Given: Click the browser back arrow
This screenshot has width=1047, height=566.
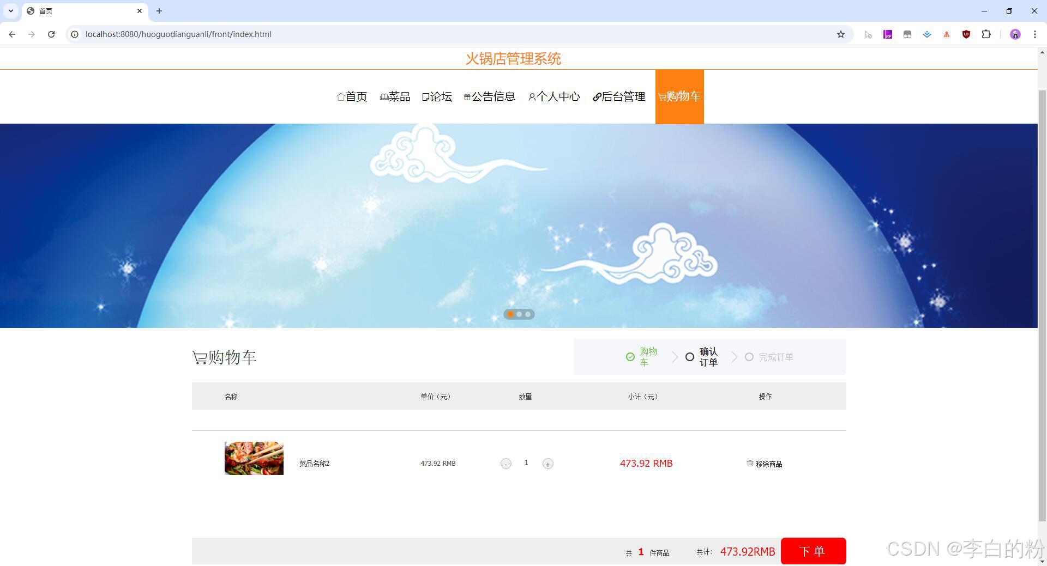Looking at the screenshot, I should click(12, 34).
